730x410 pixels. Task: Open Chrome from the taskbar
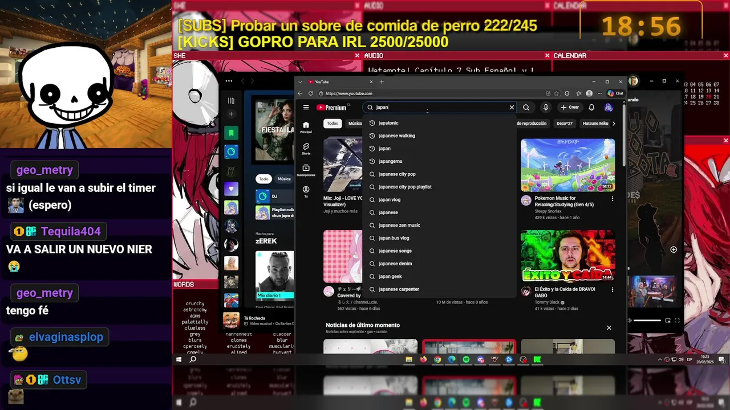pos(437,359)
